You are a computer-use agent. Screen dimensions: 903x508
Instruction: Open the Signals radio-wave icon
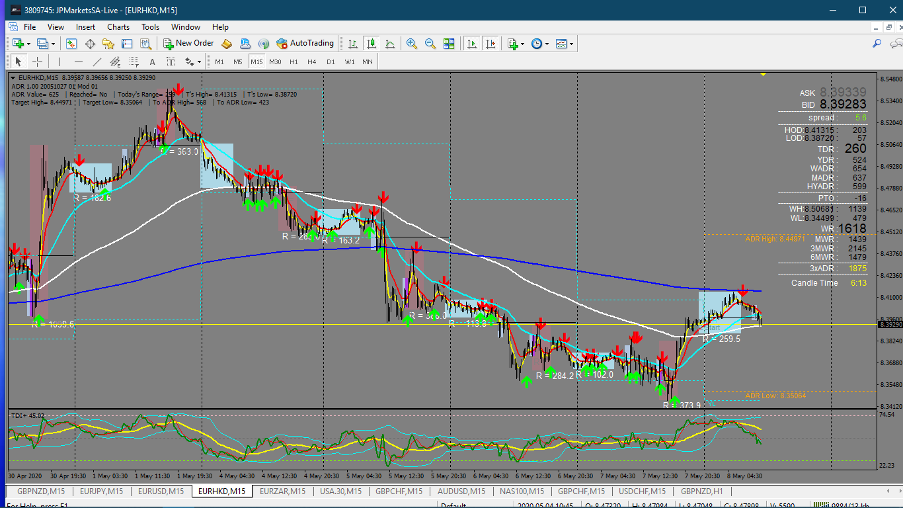pyautogui.click(x=264, y=44)
